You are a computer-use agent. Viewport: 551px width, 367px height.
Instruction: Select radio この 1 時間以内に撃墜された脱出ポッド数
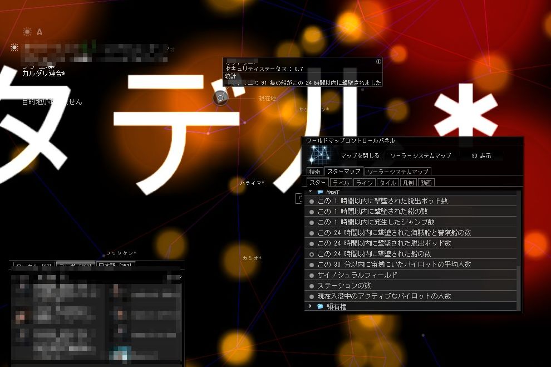[311, 202]
